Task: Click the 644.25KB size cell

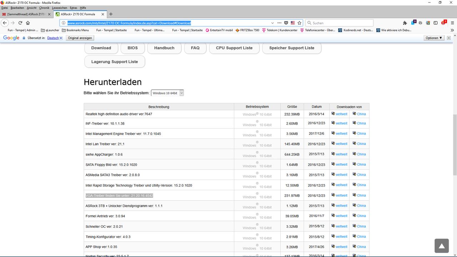Action: [293, 154]
